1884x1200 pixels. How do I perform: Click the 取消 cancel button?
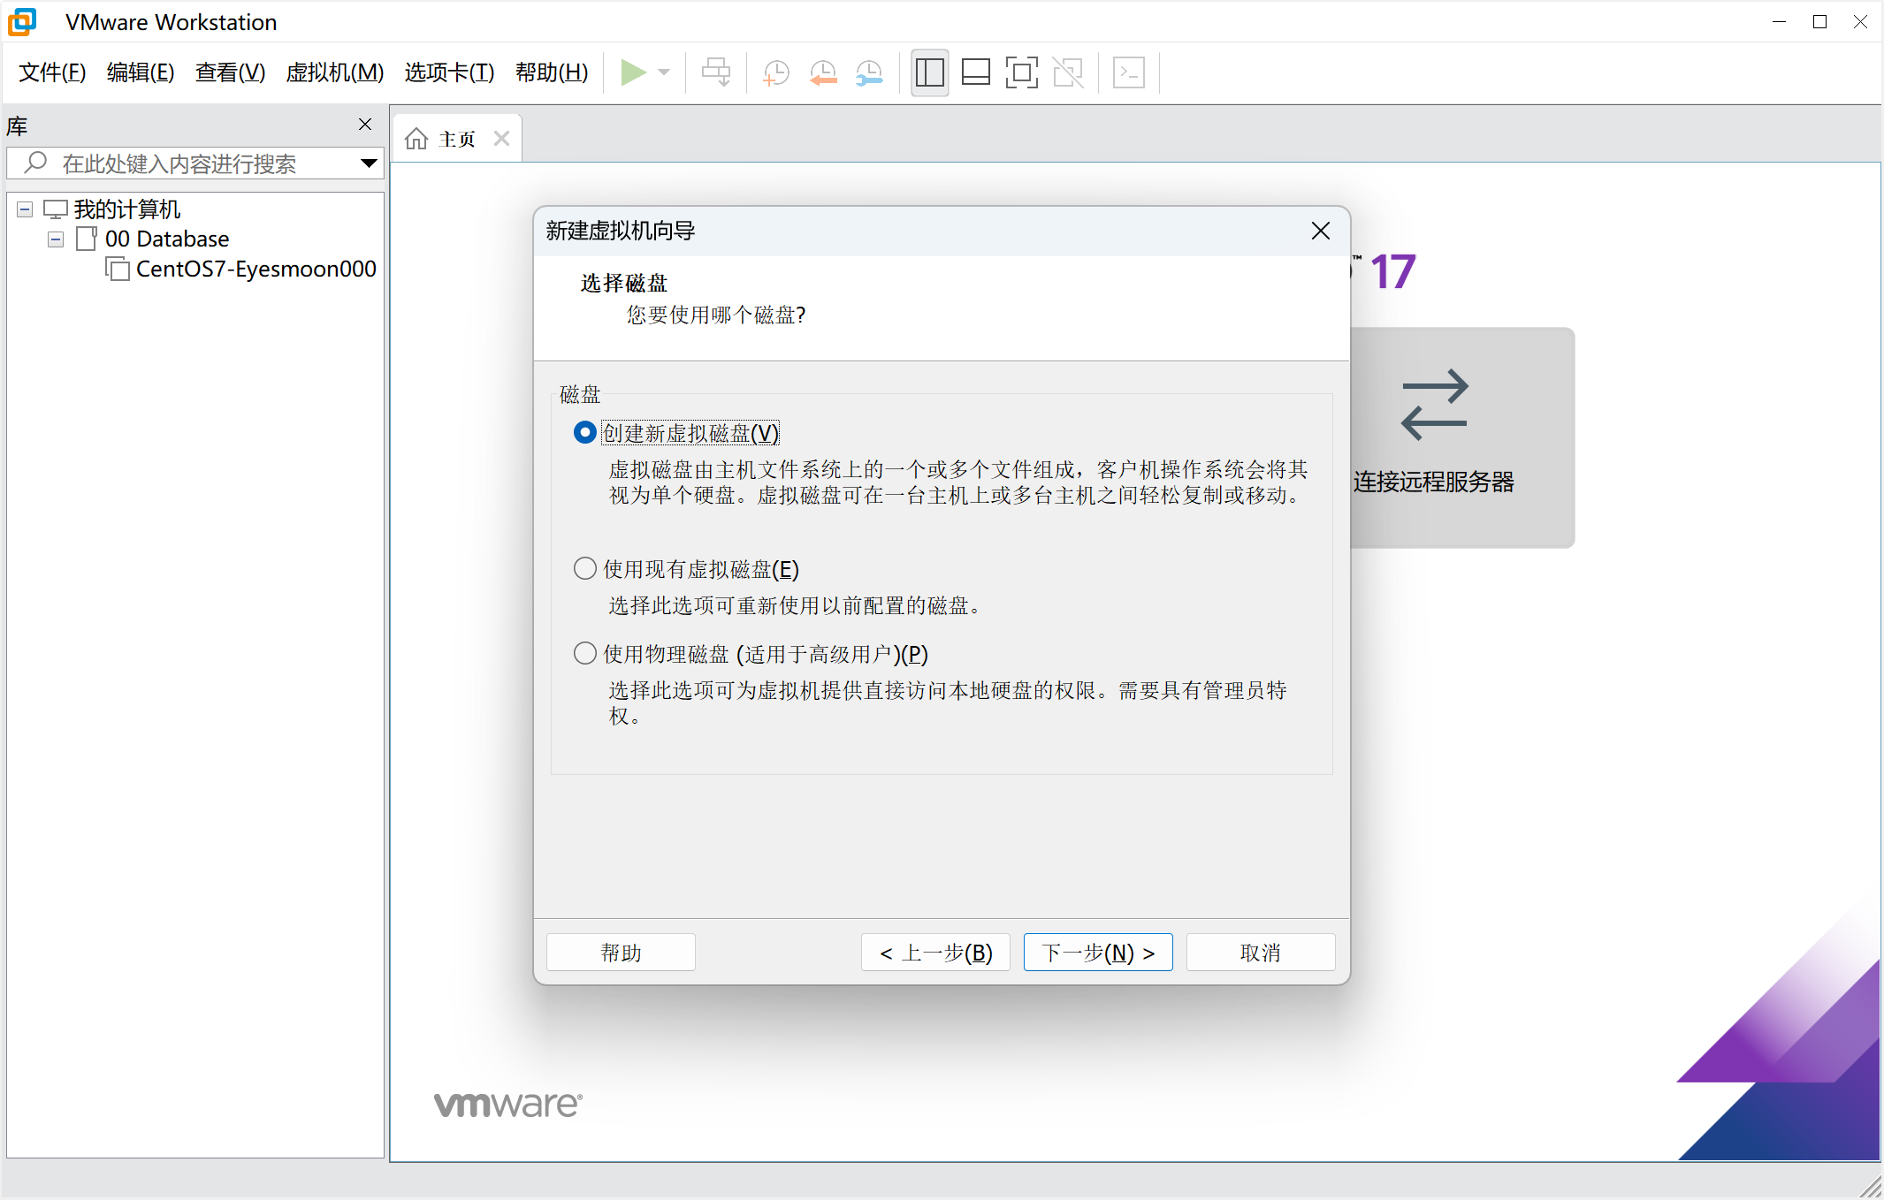pos(1261,953)
